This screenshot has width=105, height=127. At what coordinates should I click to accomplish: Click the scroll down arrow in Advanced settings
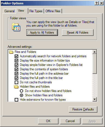pyautogui.click(x=95, y=99)
